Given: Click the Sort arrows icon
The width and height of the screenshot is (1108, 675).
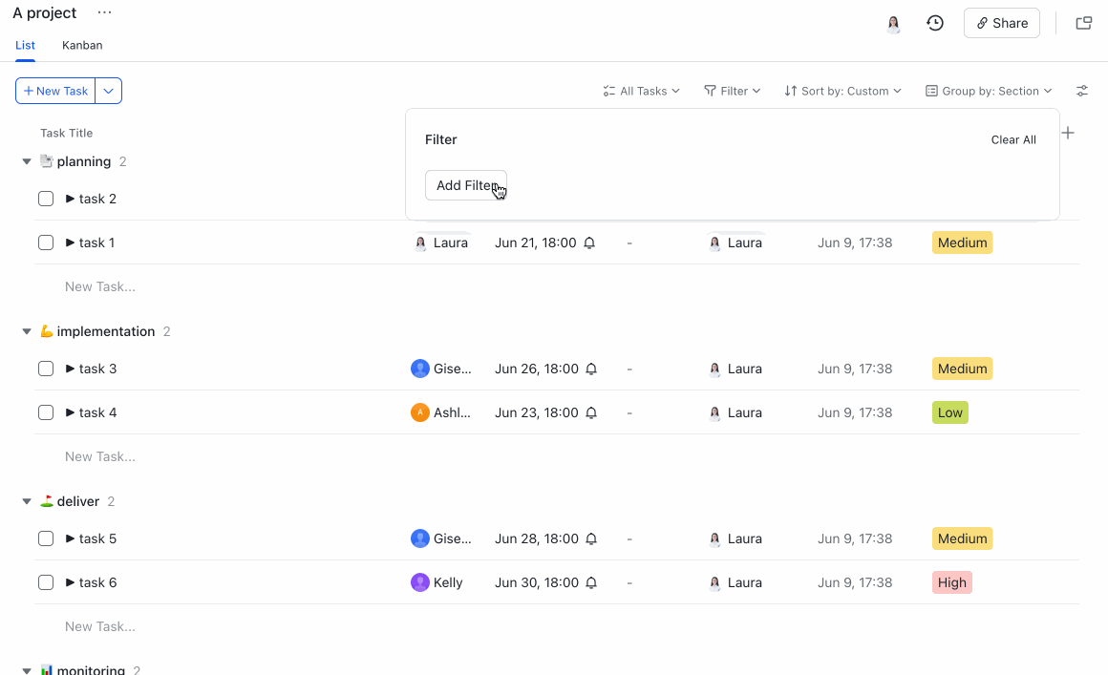Looking at the screenshot, I should [x=791, y=91].
